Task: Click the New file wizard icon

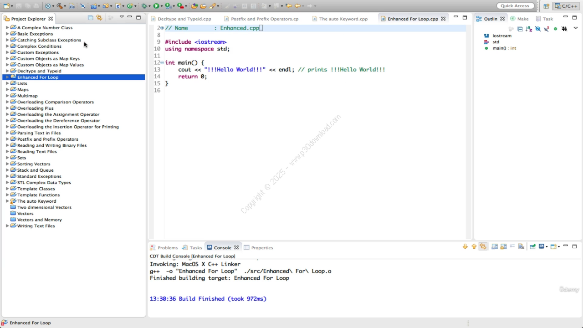Action: coord(6,6)
